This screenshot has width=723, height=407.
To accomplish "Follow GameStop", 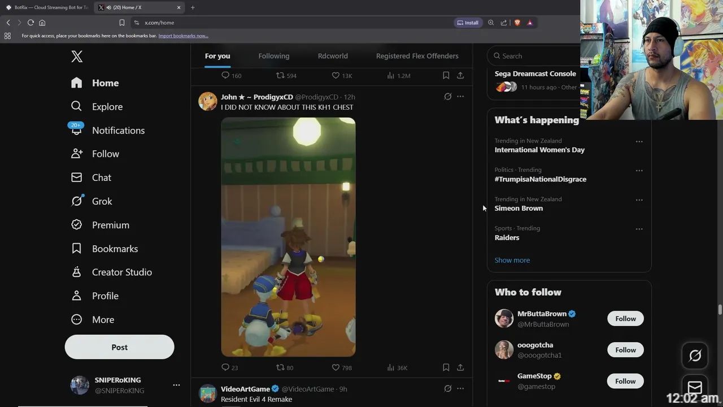I will point(625,381).
